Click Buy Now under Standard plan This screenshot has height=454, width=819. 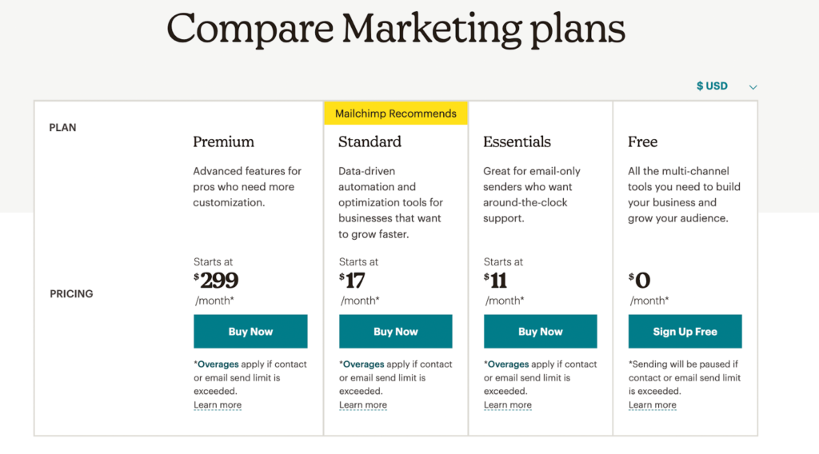395,332
